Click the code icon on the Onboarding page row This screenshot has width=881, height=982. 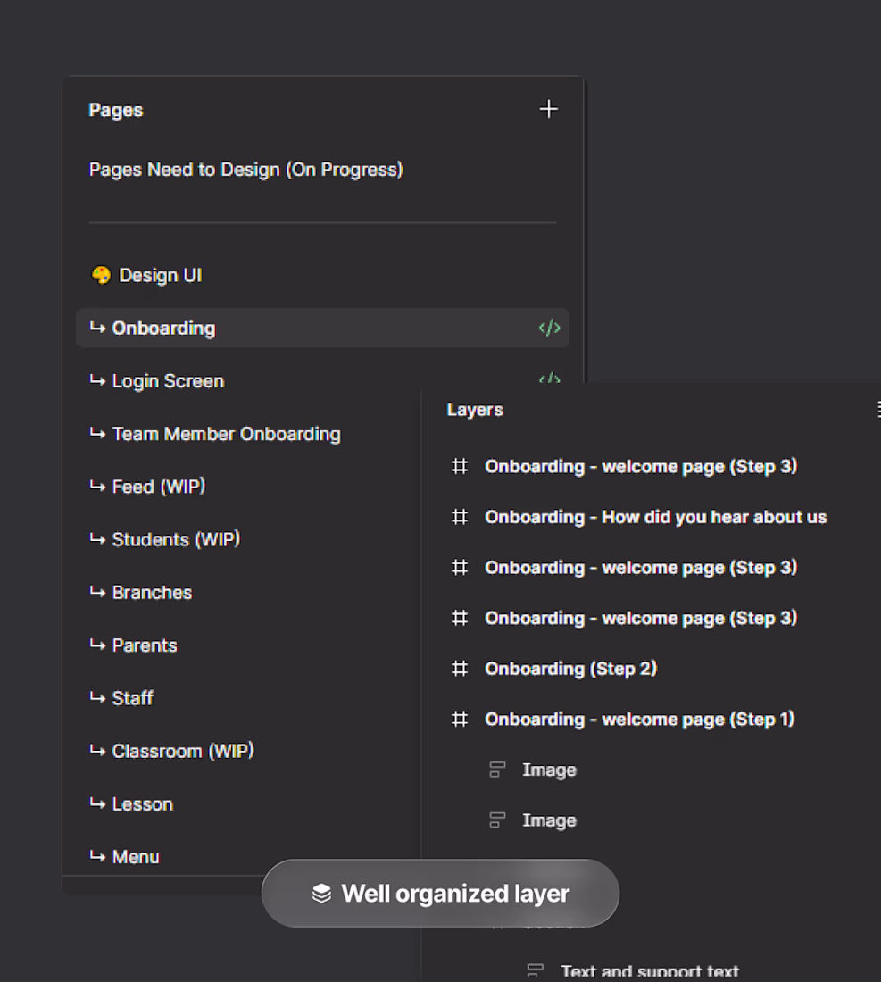pyautogui.click(x=549, y=328)
